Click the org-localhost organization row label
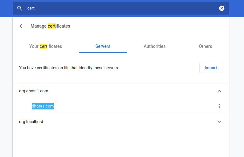This screenshot has width=244, height=157. pos(31,122)
